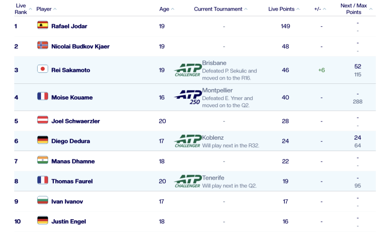The height and width of the screenshot is (244, 381).
Task: Click the Japan flag beside Rei Sakamoto
Action: tap(42, 70)
